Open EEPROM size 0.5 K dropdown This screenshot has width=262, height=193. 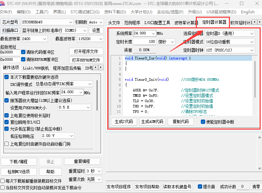74,107
